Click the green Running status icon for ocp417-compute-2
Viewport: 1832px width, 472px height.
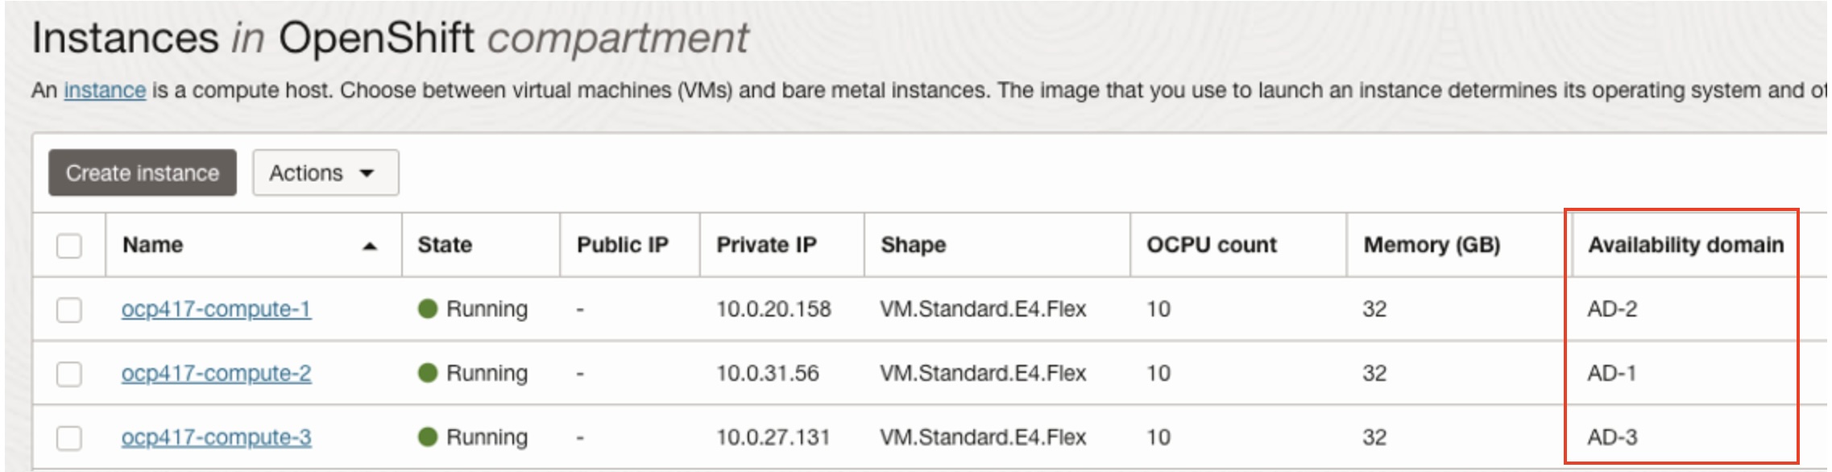click(x=428, y=373)
